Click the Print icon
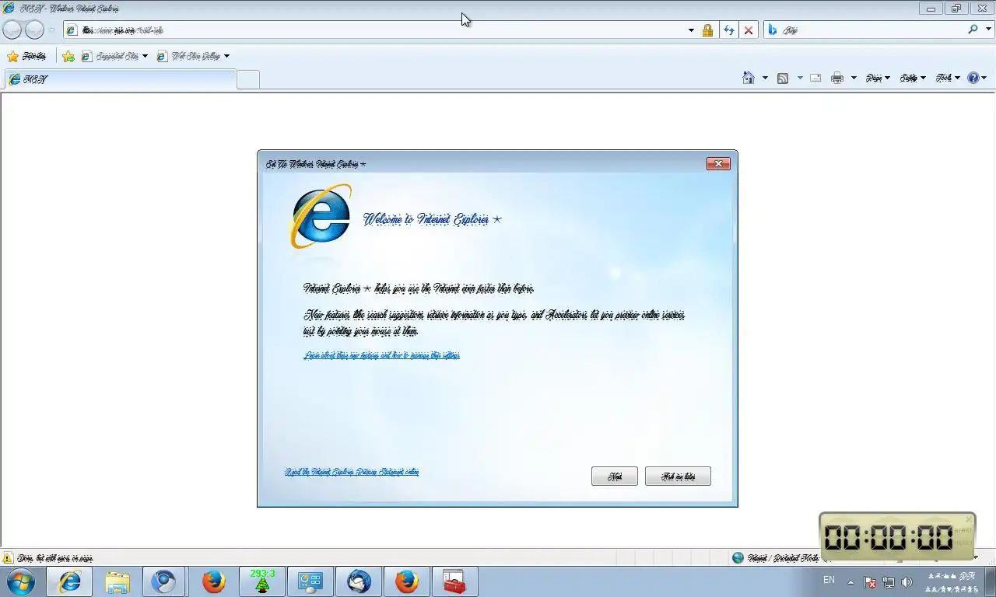This screenshot has height=597, width=996. [x=837, y=78]
